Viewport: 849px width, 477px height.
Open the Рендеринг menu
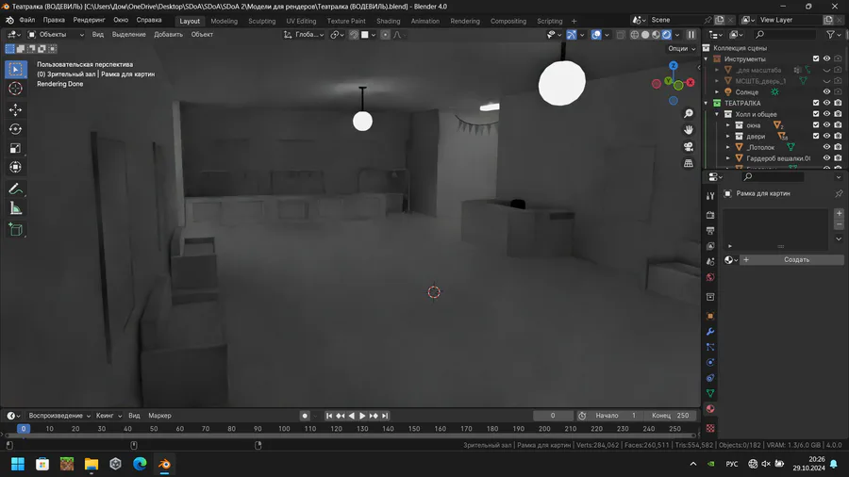tap(90, 20)
